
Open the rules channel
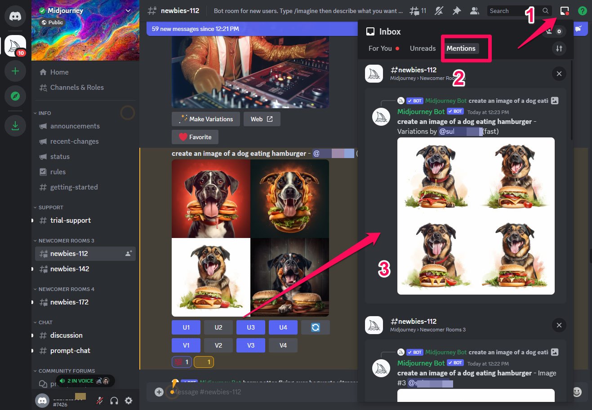[85, 172]
